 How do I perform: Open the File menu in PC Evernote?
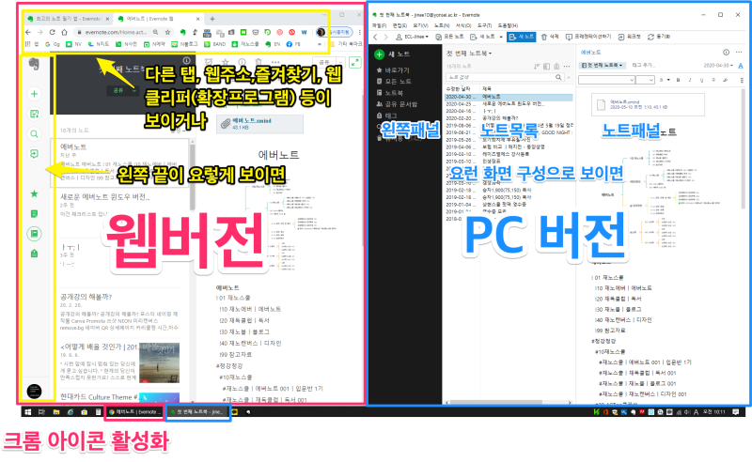380,25
